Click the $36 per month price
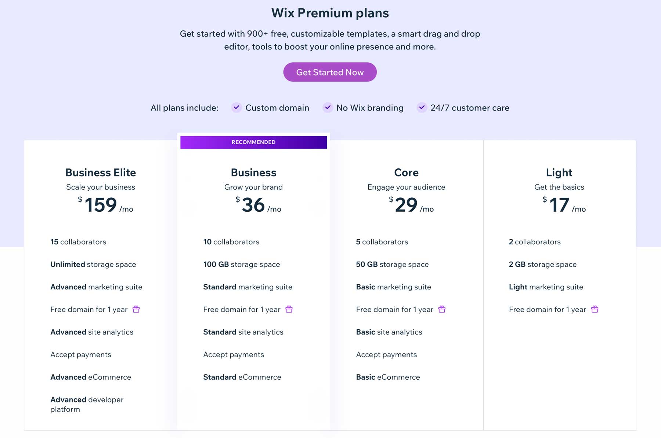This screenshot has height=438, width=661. [x=253, y=205]
